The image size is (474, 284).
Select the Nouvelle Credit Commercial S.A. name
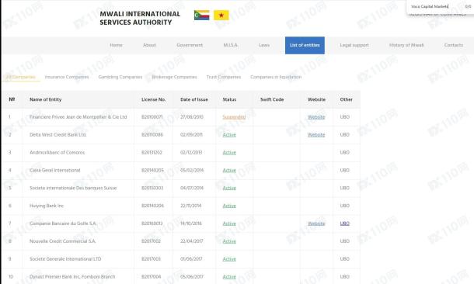(63, 241)
